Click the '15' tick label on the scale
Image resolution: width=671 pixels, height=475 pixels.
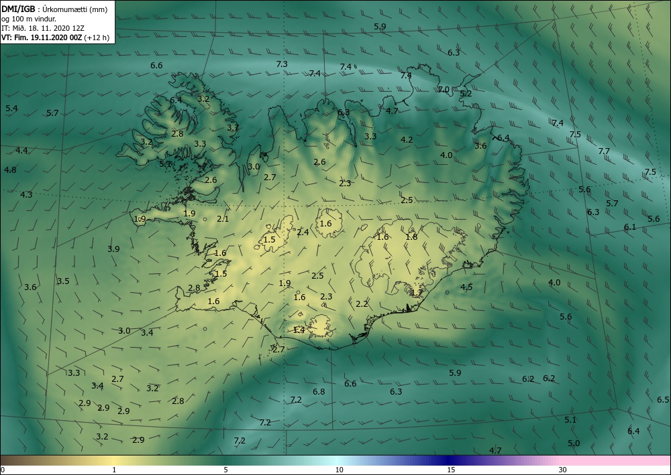point(451,470)
